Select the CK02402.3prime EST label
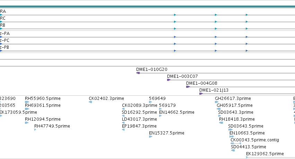 pyautogui.click(x=106, y=99)
